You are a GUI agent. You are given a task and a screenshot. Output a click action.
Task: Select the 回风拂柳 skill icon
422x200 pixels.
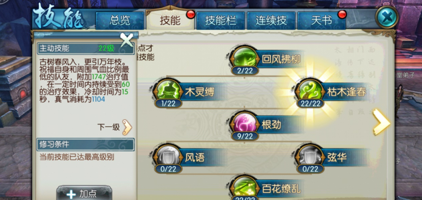(x=245, y=58)
